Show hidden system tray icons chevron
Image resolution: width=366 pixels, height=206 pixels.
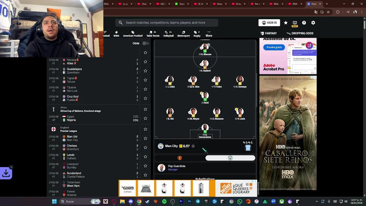click(x=317, y=201)
